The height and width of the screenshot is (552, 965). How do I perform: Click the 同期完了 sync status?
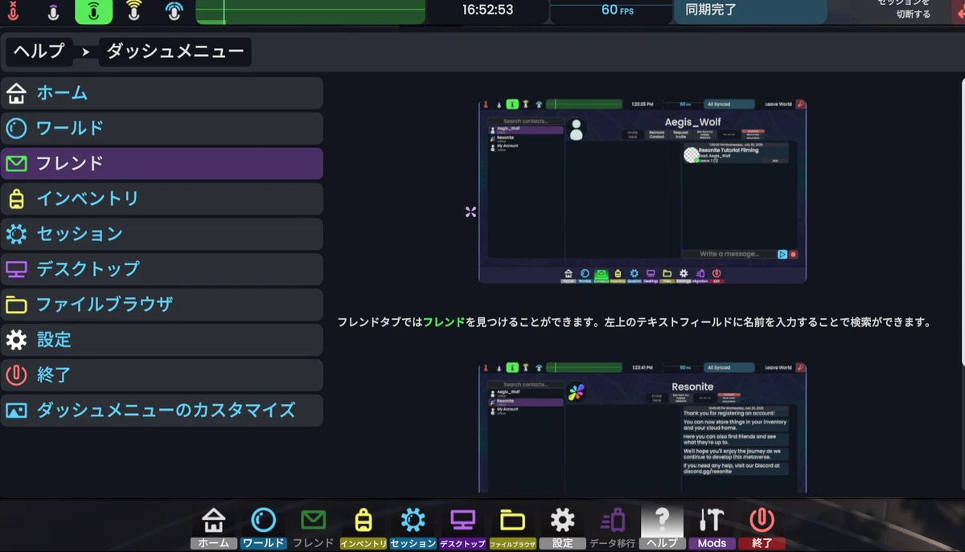(x=750, y=10)
